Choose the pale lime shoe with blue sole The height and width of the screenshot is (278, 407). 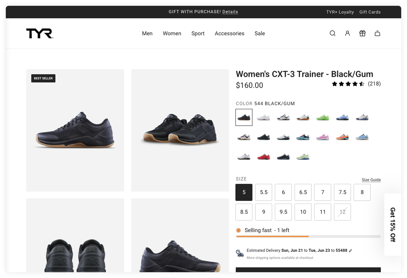coord(303,157)
